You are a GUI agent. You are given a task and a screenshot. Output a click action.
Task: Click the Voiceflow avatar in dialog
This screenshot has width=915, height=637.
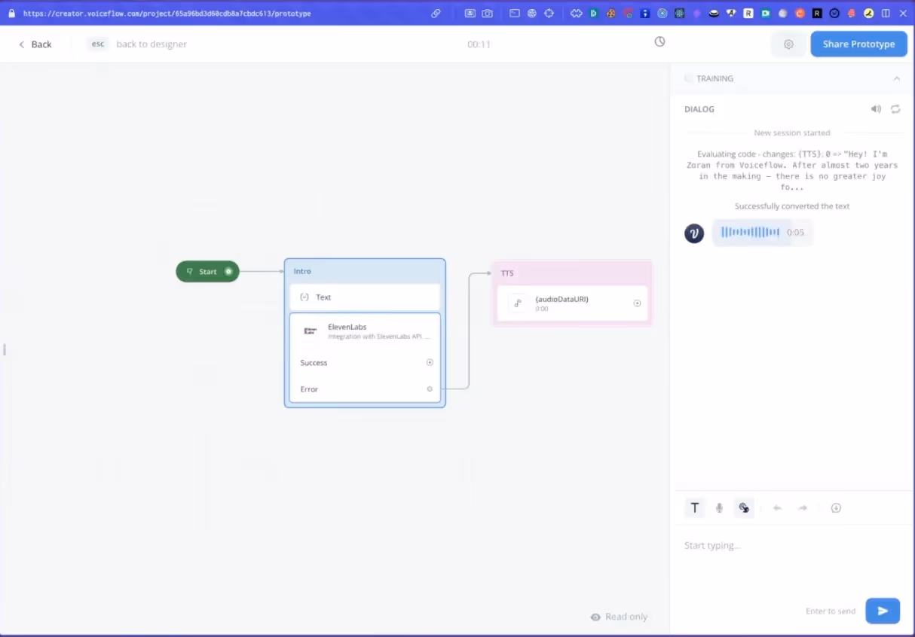[x=694, y=233]
